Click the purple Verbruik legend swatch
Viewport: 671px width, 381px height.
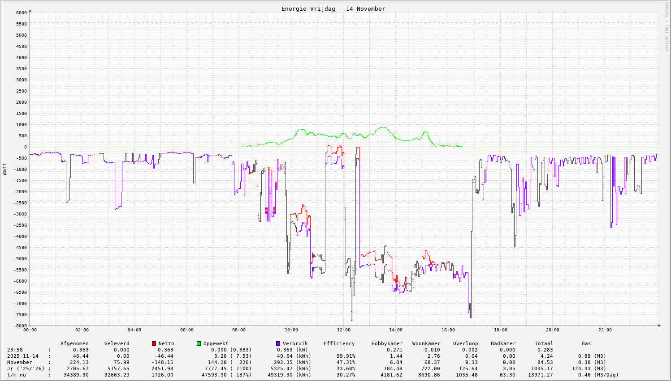pos(278,343)
